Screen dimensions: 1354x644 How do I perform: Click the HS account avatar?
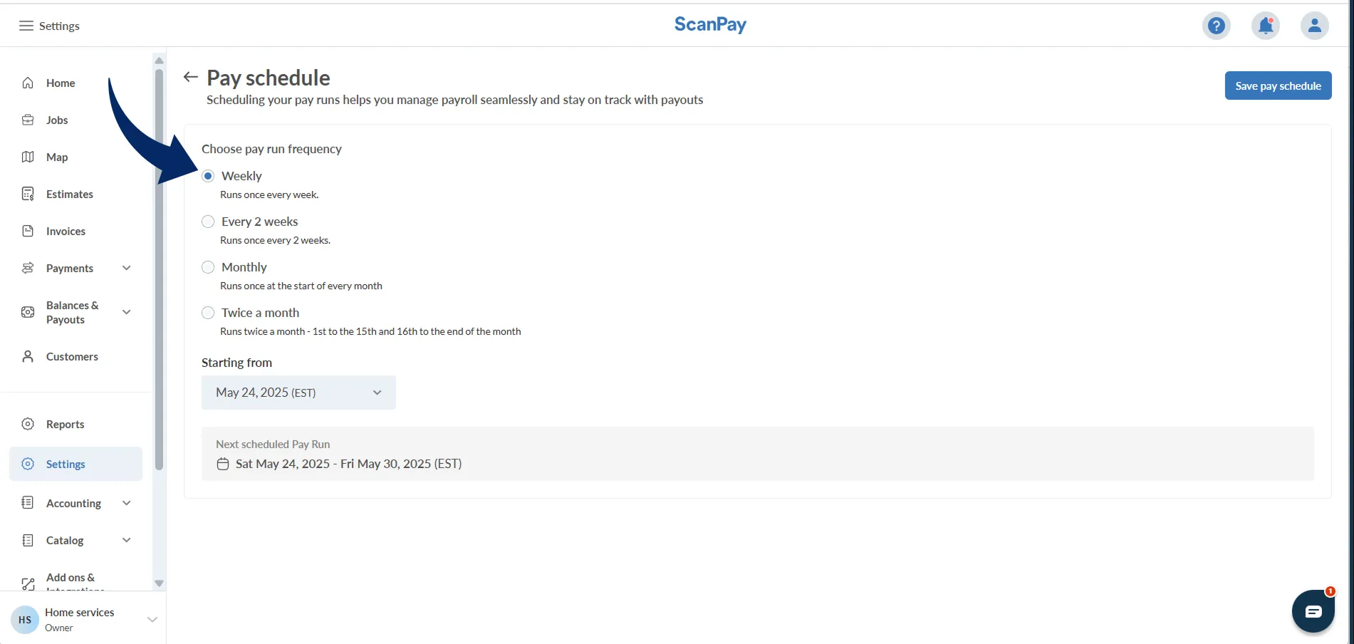click(x=25, y=620)
